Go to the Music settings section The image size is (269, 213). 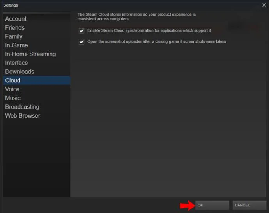pyautogui.click(x=36, y=98)
